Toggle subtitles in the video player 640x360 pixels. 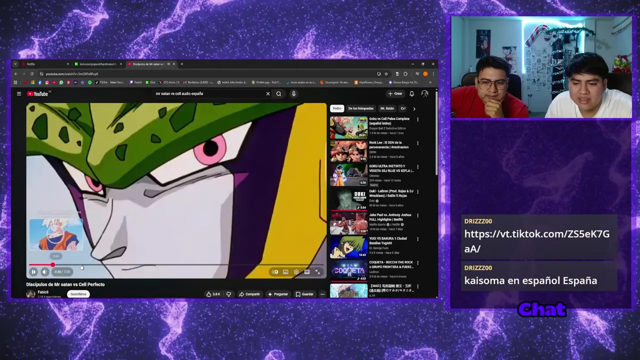pyautogui.click(x=285, y=272)
